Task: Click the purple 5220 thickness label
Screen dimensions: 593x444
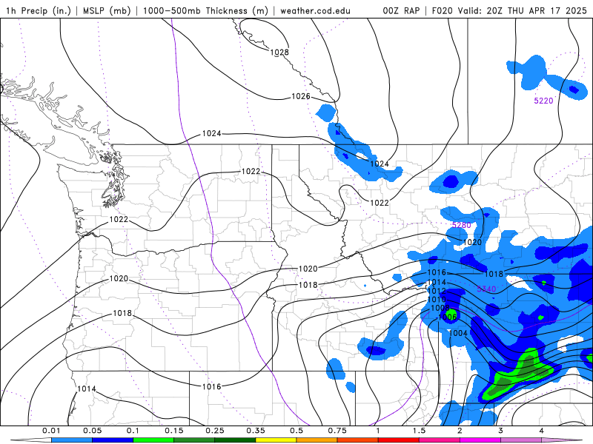Action: tap(543, 101)
